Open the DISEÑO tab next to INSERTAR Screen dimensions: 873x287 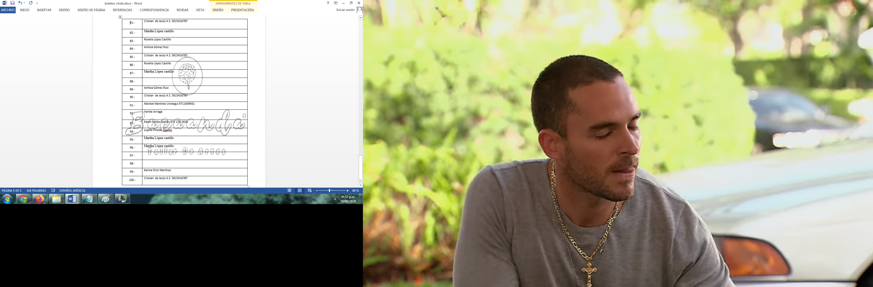coord(64,10)
